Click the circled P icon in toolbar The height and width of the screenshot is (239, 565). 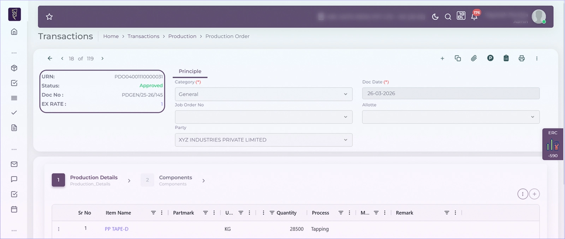(490, 58)
